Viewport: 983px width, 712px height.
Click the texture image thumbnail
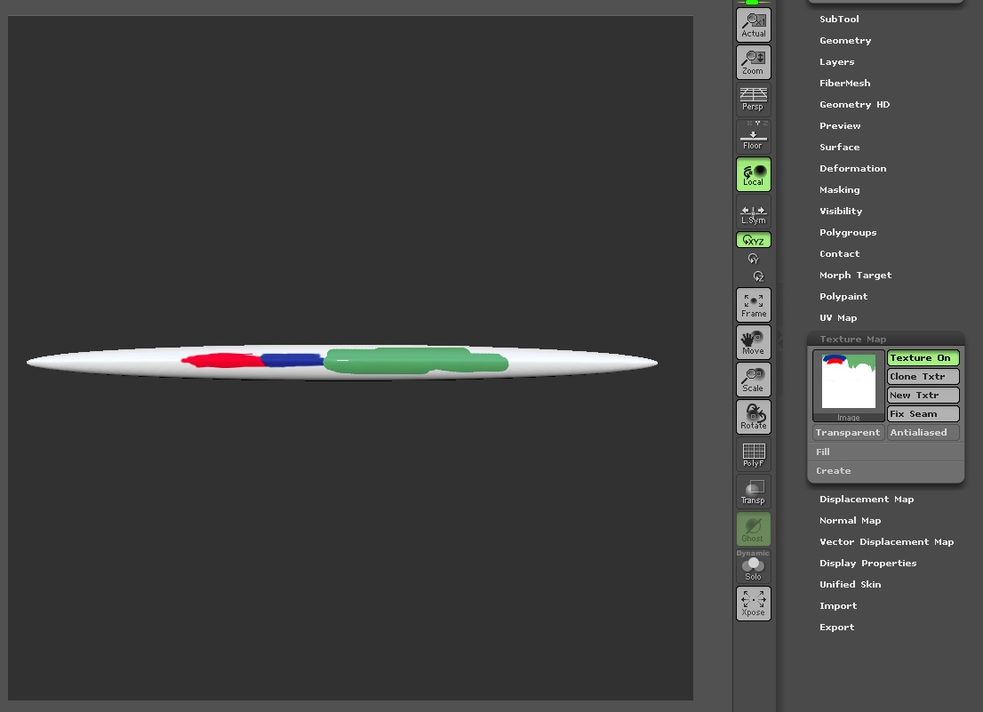(x=848, y=385)
